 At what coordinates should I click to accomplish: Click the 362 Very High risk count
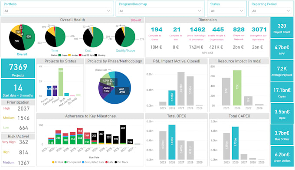pos(23,142)
